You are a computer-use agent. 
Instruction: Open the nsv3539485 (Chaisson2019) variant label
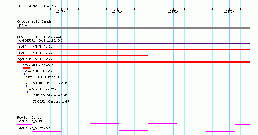click(x=48, y=83)
